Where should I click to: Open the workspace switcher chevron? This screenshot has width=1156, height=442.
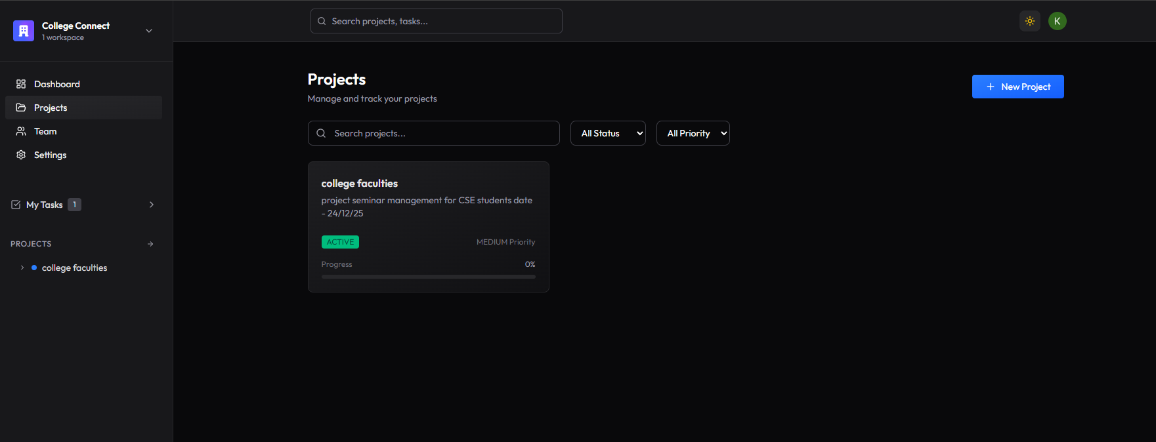[x=149, y=31]
